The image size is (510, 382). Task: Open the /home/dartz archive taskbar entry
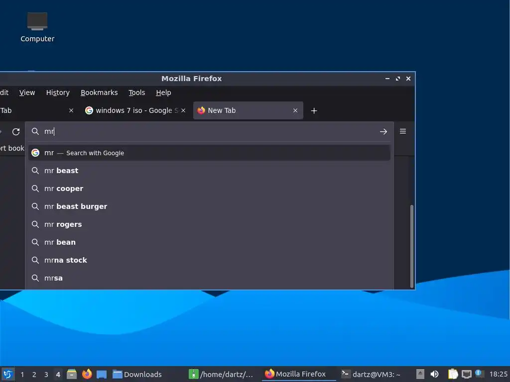pos(221,374)
